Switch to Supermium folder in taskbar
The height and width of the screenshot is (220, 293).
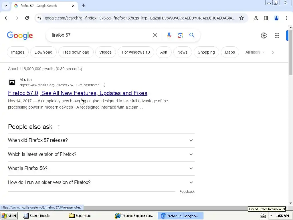[x=80, y=216]
